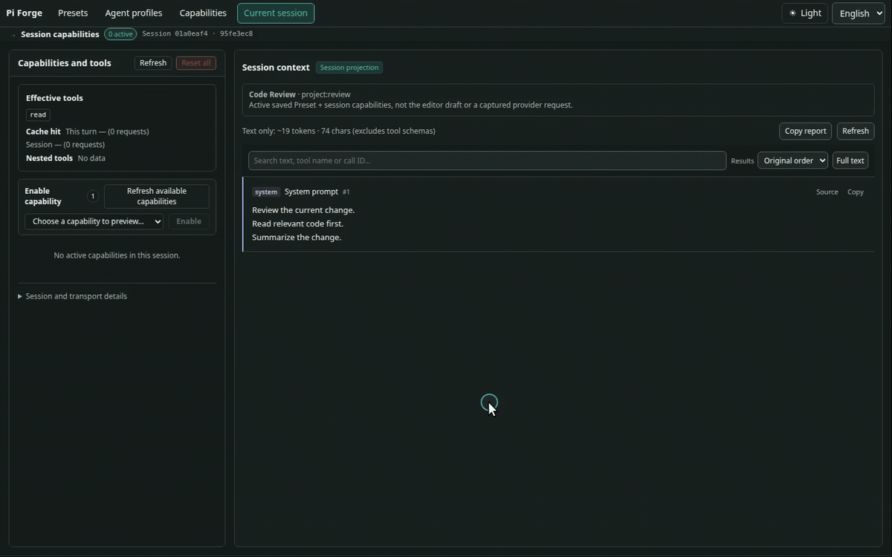Toggle the Full text button
The width and height of the screenshot is (892, 557).
pyautogui.click(x=850, y=160)
